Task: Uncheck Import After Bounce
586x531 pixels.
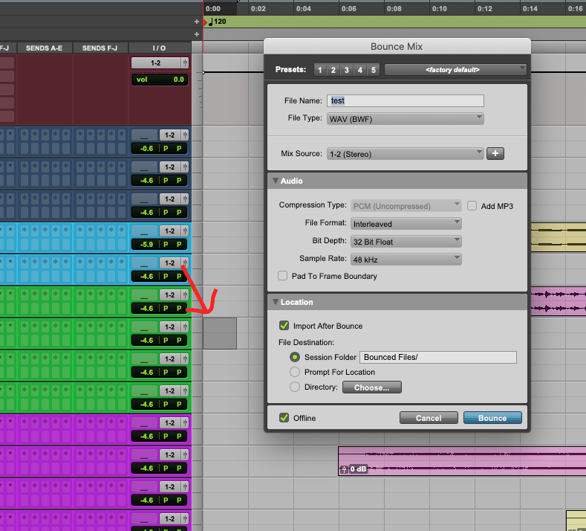Action: point(284,326)
